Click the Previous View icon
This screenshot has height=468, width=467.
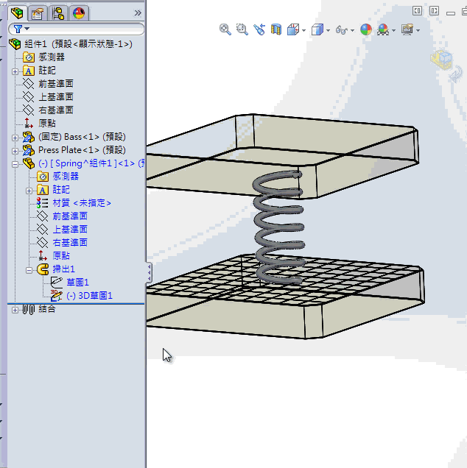pyautogui.click(x=259, y=29)
